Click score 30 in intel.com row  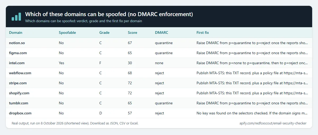(130, 63)
